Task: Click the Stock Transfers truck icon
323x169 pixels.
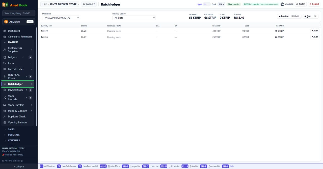Action: point(5,105)
